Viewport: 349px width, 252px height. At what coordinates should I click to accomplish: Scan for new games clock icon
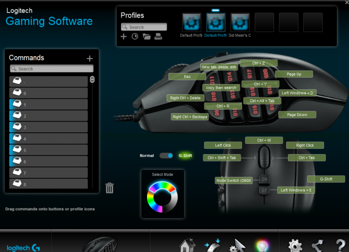pos(135,37)
